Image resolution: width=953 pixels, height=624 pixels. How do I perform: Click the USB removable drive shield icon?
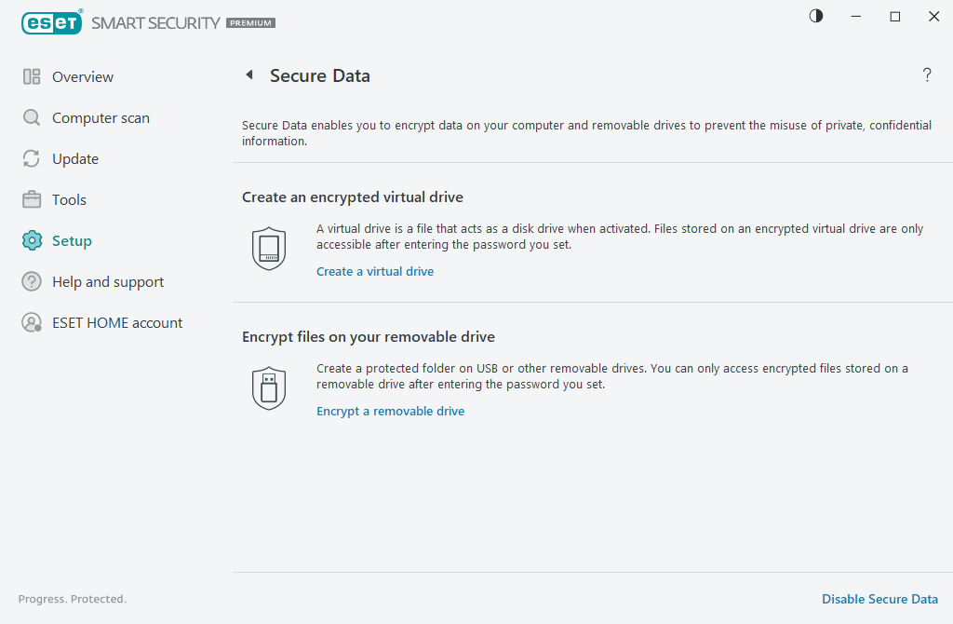[269, 387]
